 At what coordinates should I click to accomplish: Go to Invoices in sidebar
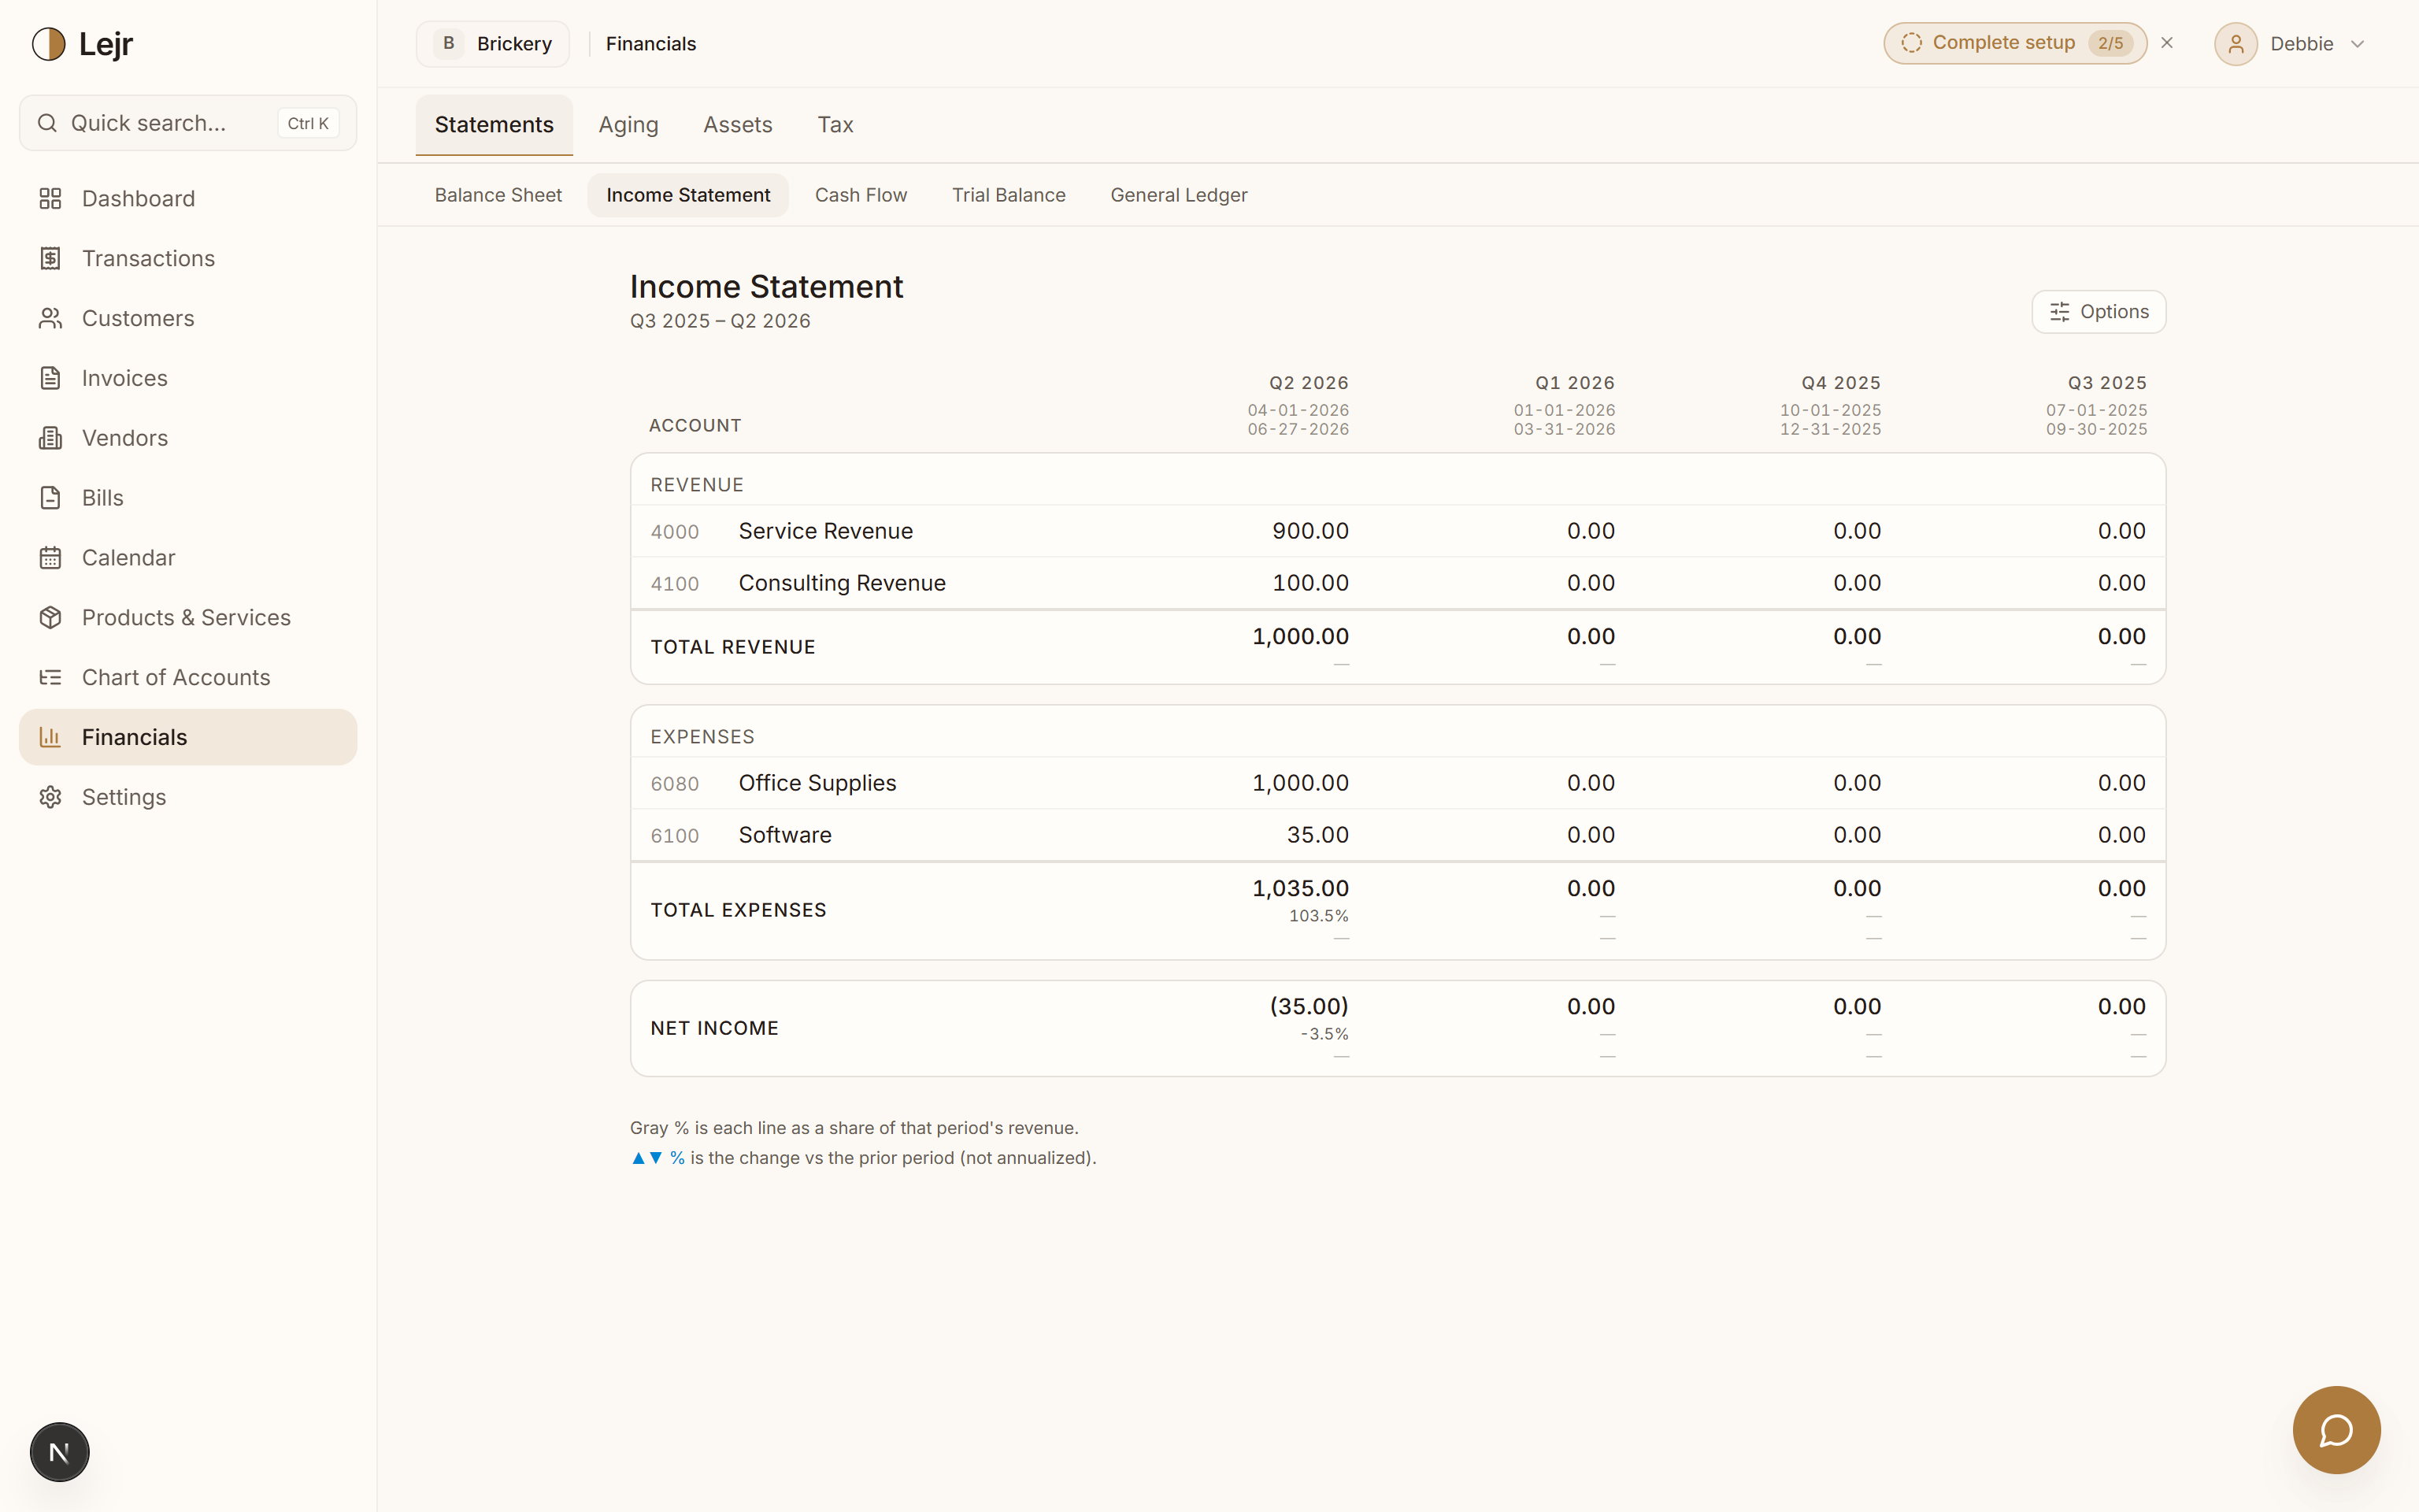[188, 378]
